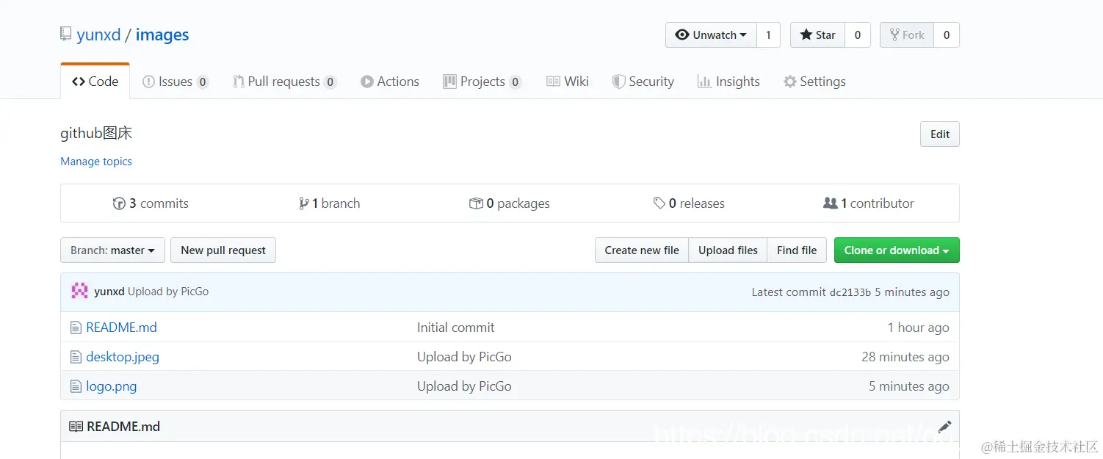The image size is (1103, 459).
Task: Click the Find file button
Action: point(797,250)
